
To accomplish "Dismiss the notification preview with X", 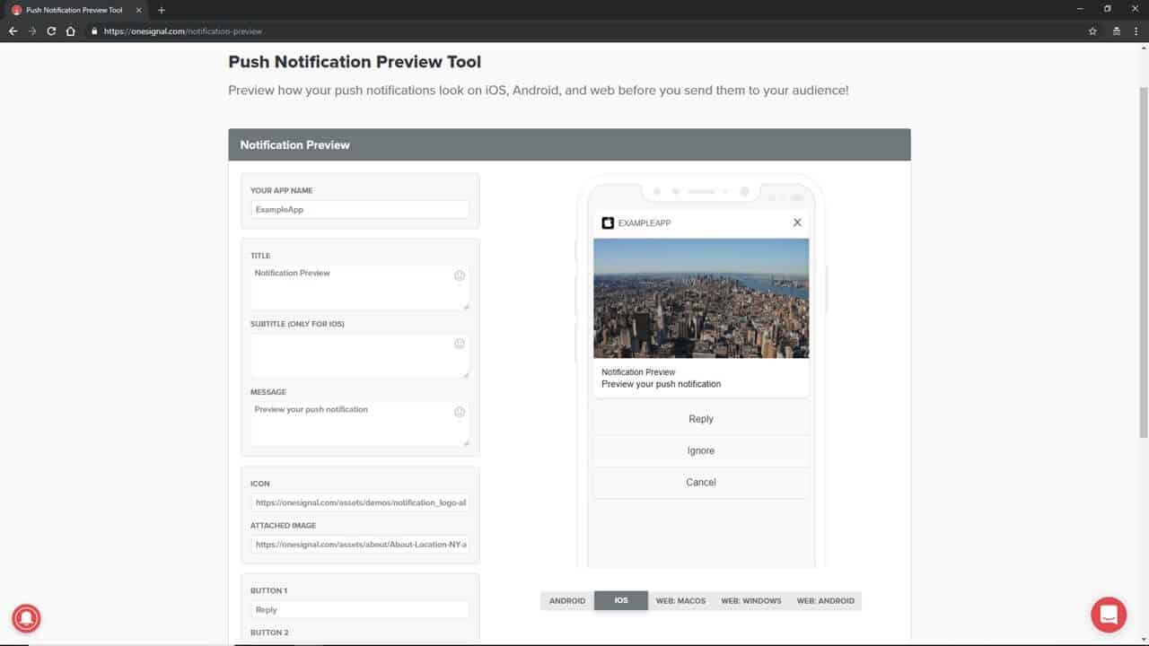I will click(797, 223).
